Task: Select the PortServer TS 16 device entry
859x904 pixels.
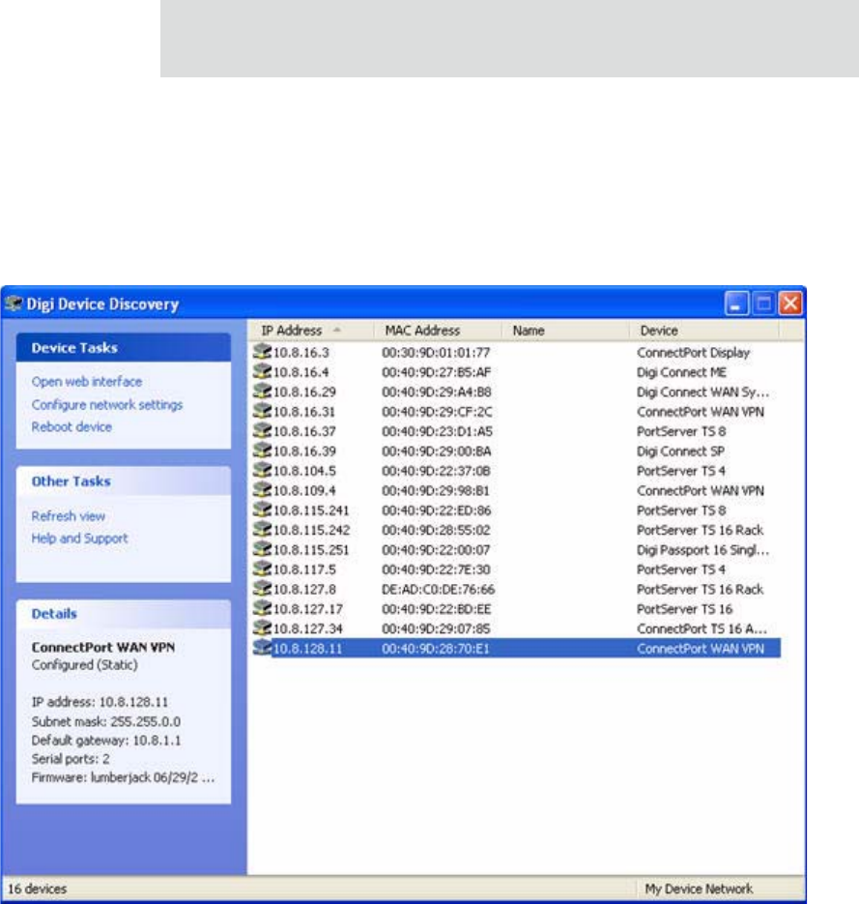Action: 684,609
